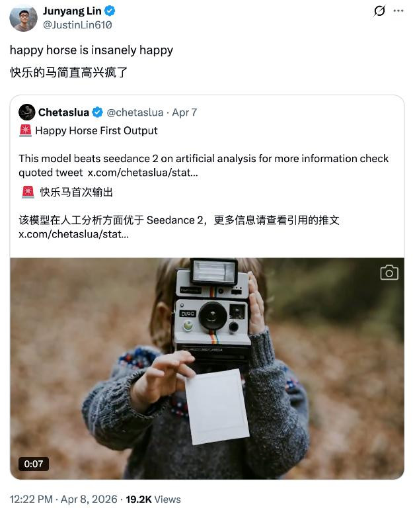Screen dimensions: 413x512
Task: Follow the English x.com/chetaslua/stat link
Action: (143, 173)
